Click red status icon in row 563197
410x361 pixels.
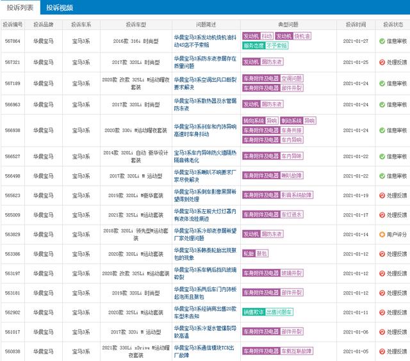point(382,273)
